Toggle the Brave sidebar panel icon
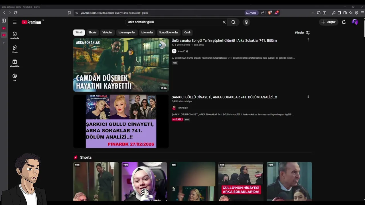 (339, 13)
